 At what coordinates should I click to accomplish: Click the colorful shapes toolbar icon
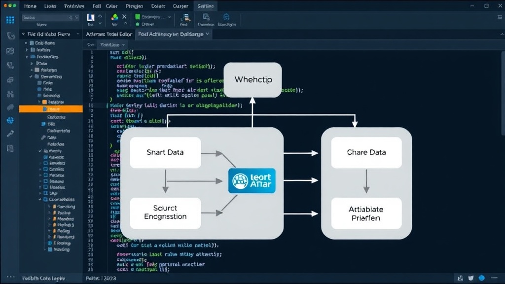[114, 17]
